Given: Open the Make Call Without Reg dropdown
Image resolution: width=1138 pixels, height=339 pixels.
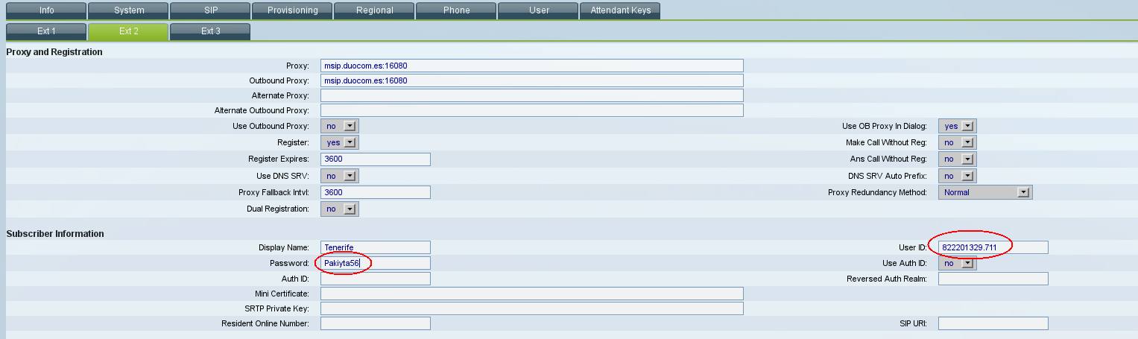Looking at the screenshot, I should [958, 142].
